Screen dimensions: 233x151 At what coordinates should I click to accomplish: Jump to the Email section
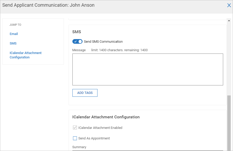click(14, 34)
